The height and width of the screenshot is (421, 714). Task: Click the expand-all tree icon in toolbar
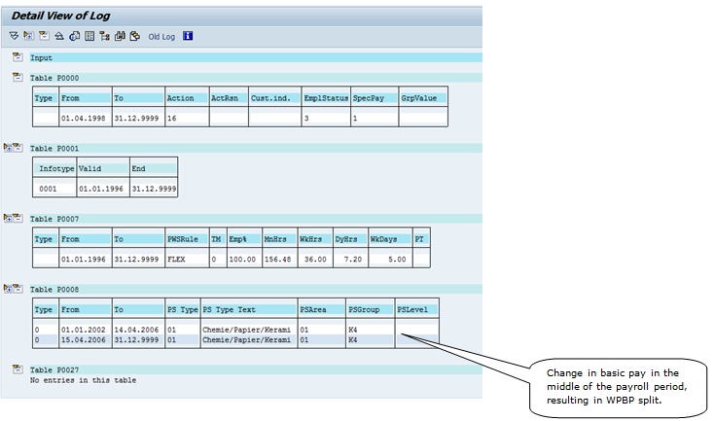click(29, 36)
